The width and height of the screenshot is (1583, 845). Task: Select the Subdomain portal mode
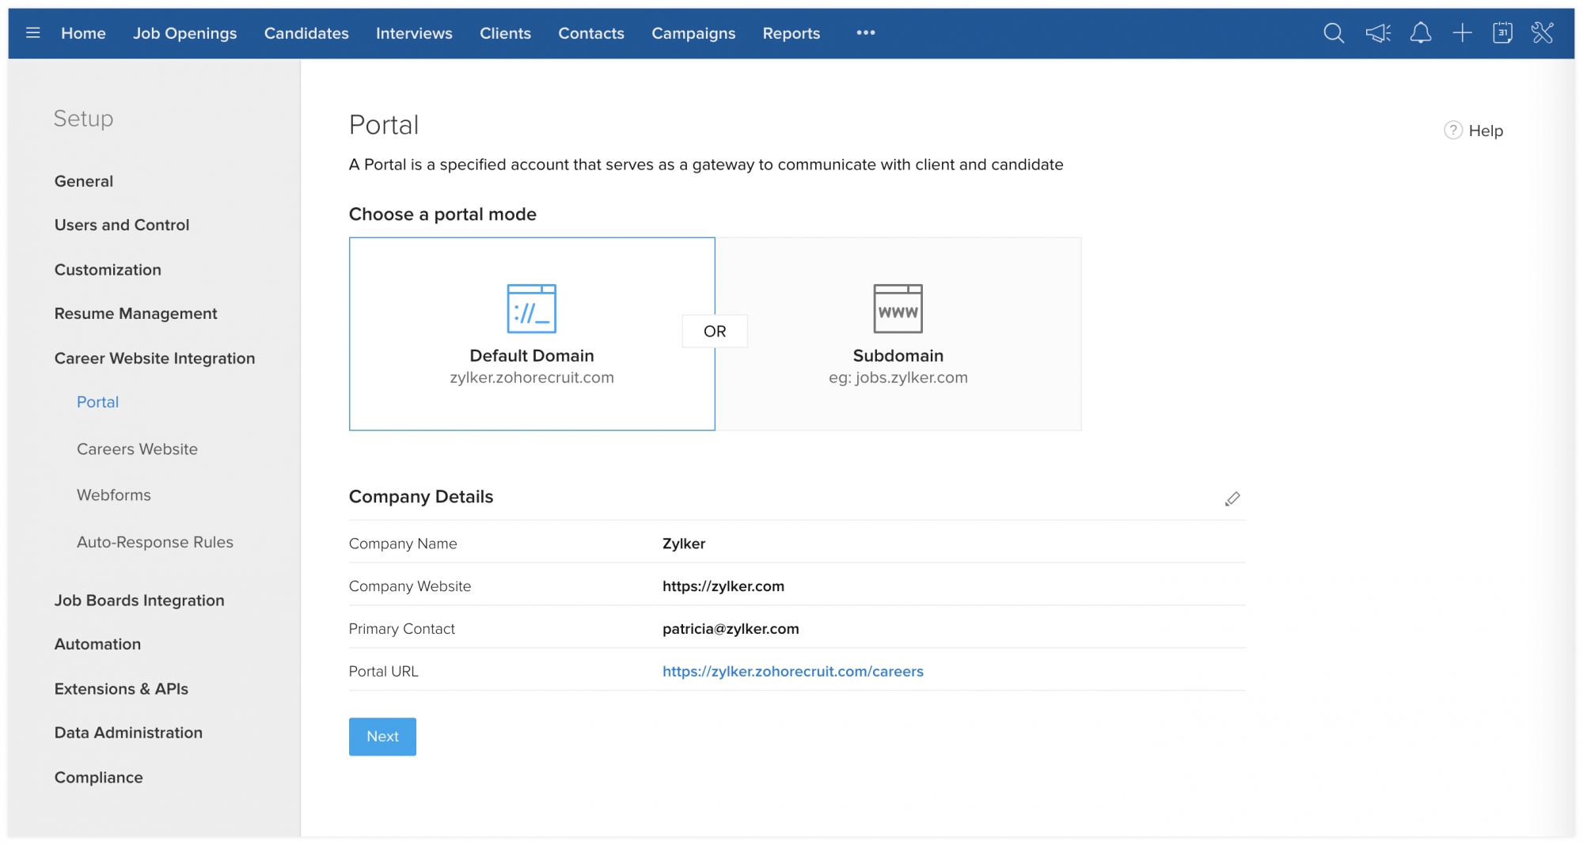898,334
